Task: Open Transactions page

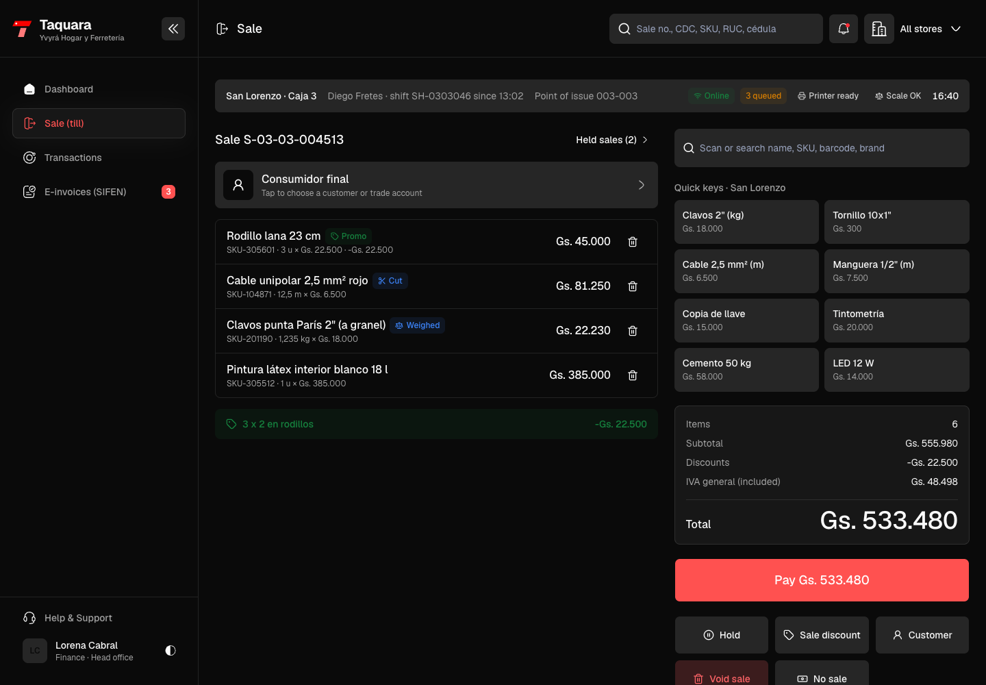Action: point(99,158)
